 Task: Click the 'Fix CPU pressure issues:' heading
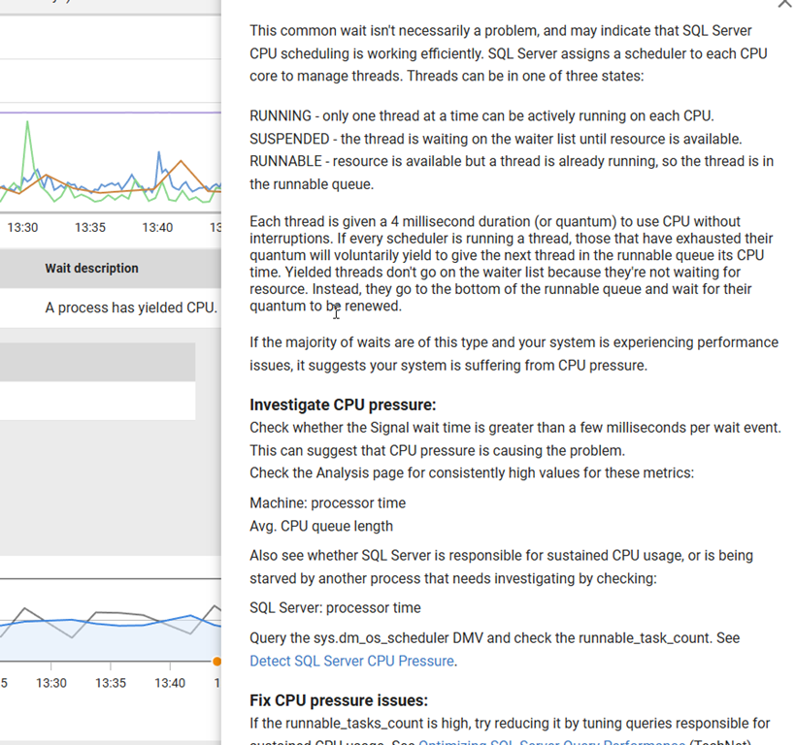(339, 700)
